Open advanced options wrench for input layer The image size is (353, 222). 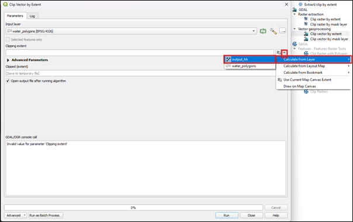(273, 31)
